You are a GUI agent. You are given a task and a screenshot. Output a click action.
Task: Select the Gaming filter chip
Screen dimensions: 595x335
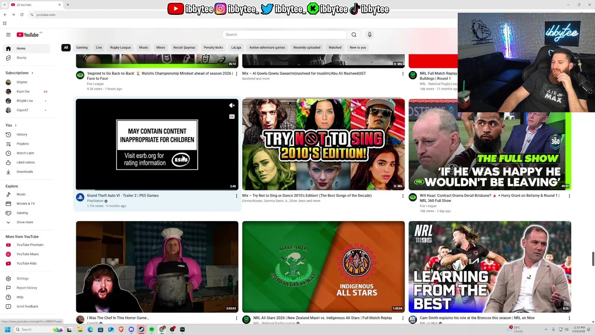[82, 47]
